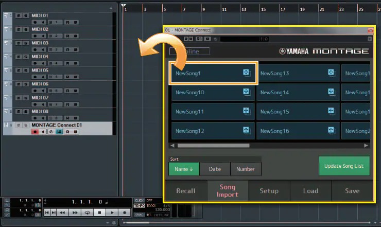Click bar 9 on the timeline ruler

203,9
